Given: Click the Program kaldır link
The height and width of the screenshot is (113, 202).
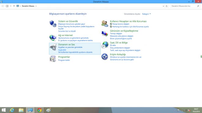Looking at the screenshot, I should tap(64, 60).
